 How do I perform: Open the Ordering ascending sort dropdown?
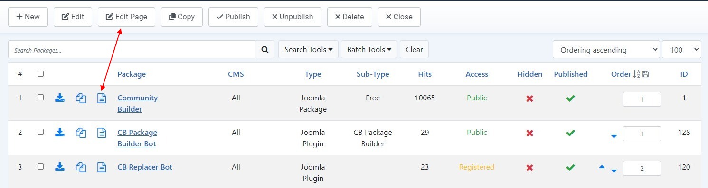(x=606, y=50)
